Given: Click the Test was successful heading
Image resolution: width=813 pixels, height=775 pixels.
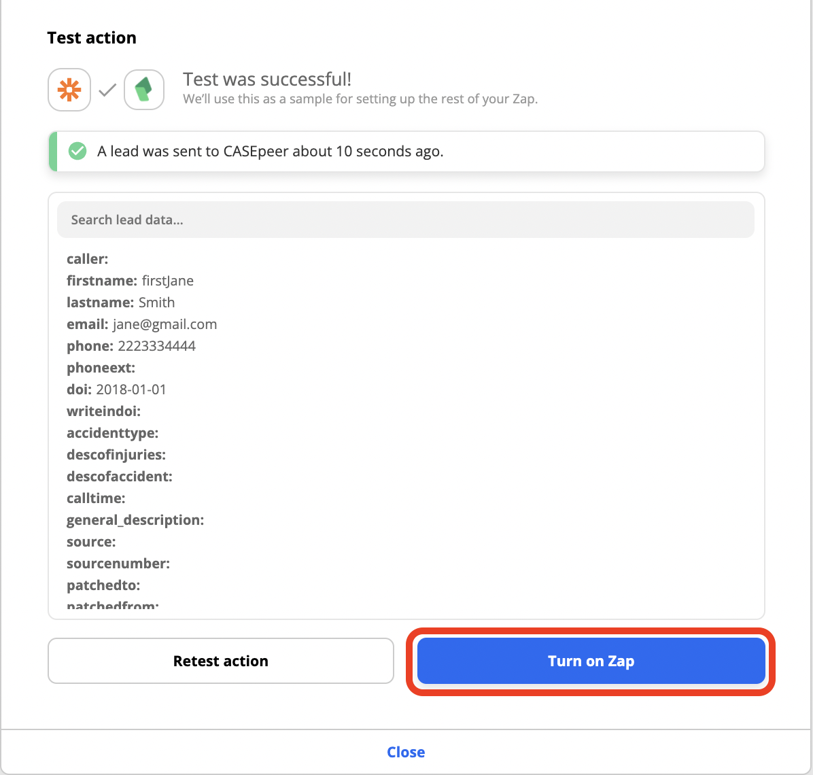Looking at the screenshot, I should 267,80.
